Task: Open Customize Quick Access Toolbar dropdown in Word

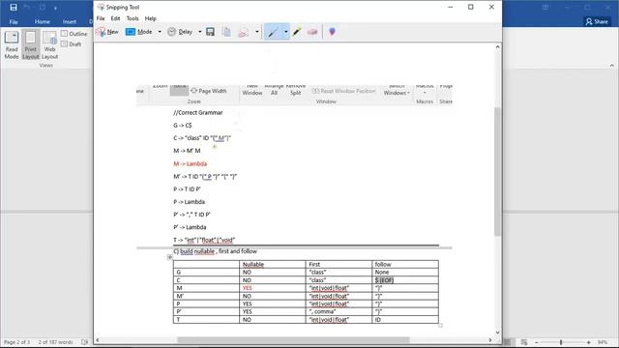Action: point(55,8)
